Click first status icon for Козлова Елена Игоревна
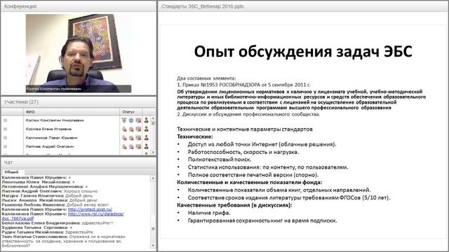 coord(124,129)
